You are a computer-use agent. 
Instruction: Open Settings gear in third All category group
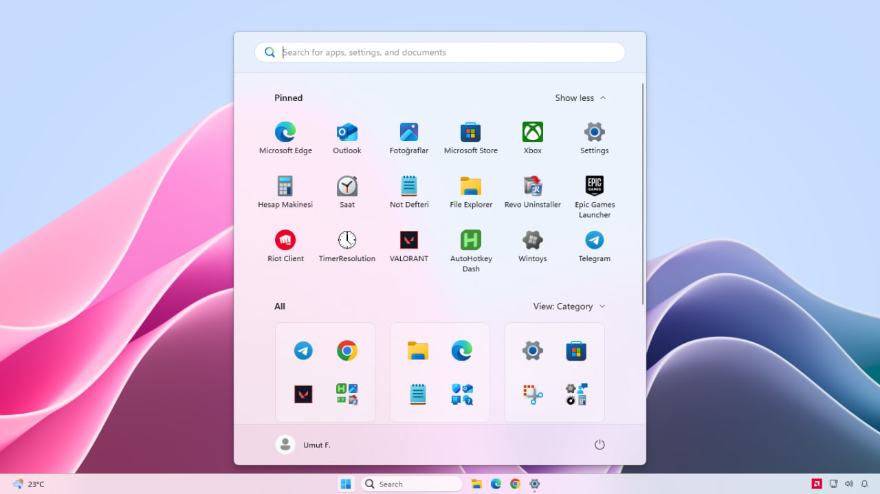coord(533,351)
